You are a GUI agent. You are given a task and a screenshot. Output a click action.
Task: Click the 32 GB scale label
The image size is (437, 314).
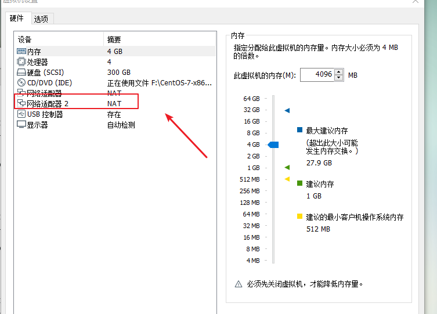(x=251, y=110)
